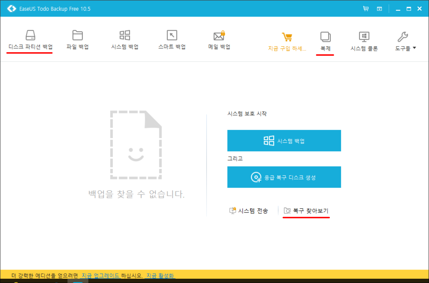The image size is (429, 283).
Task: Open 파일 백업 (file backup)
Action: point(78,40)
